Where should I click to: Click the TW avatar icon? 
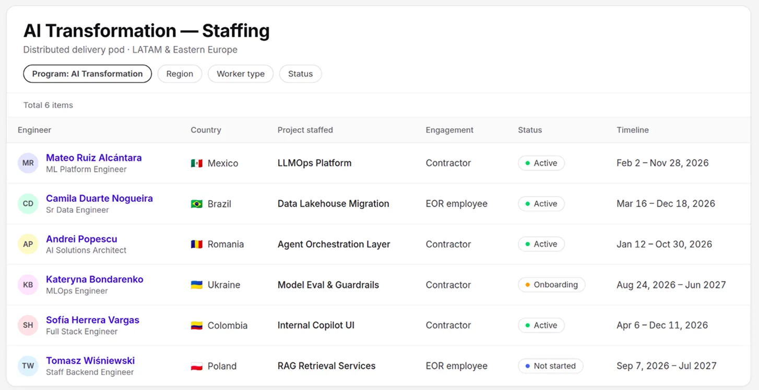pyautogui.click(x=28, y=366)
